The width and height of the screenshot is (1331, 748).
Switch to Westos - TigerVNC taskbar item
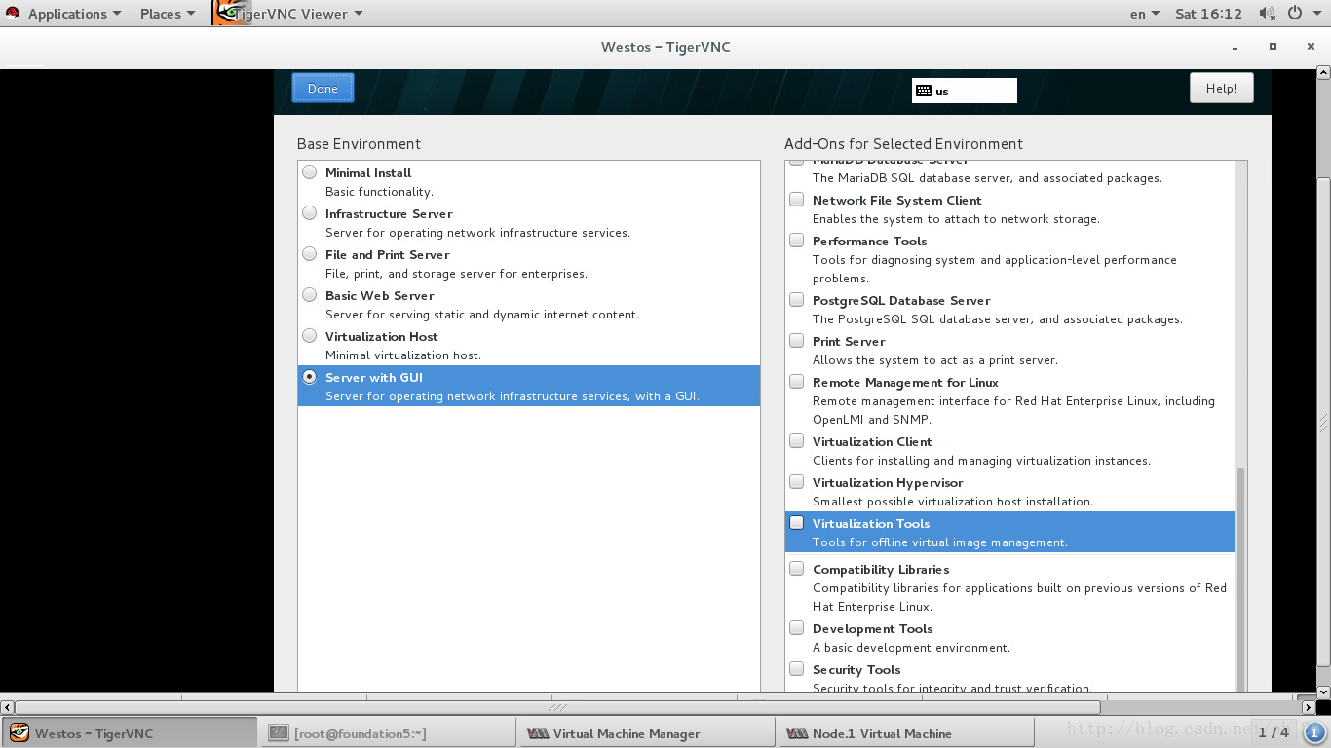tap(130, 733)
